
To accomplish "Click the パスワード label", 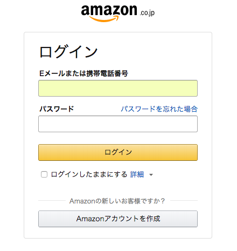I will (57, 109).
